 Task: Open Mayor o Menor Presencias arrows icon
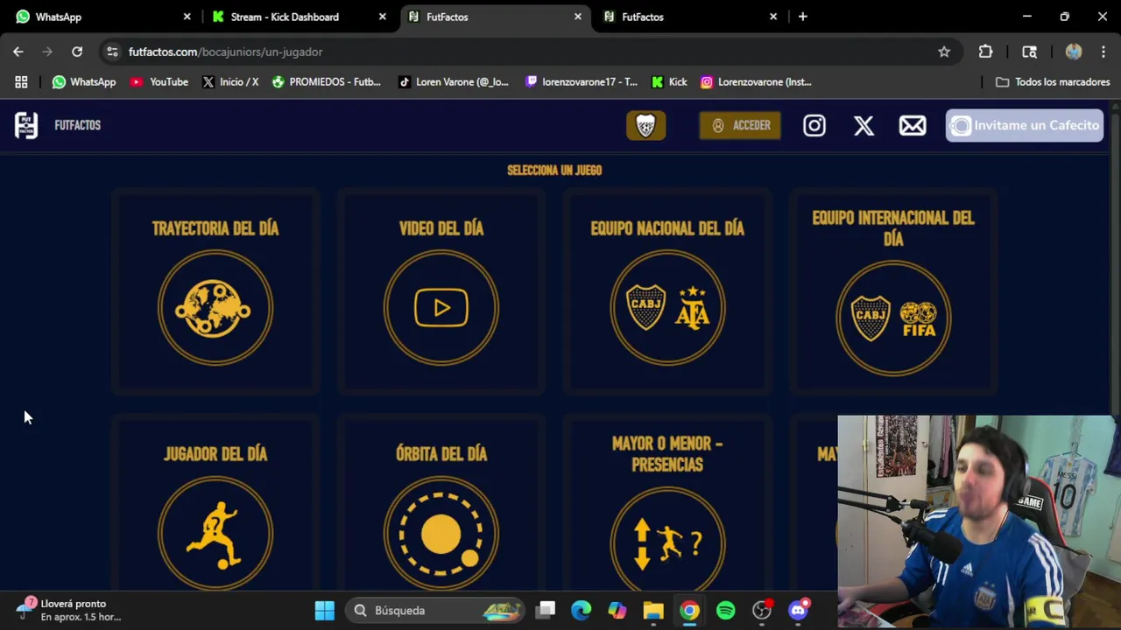pyautogui.click(x=667, y=538)
